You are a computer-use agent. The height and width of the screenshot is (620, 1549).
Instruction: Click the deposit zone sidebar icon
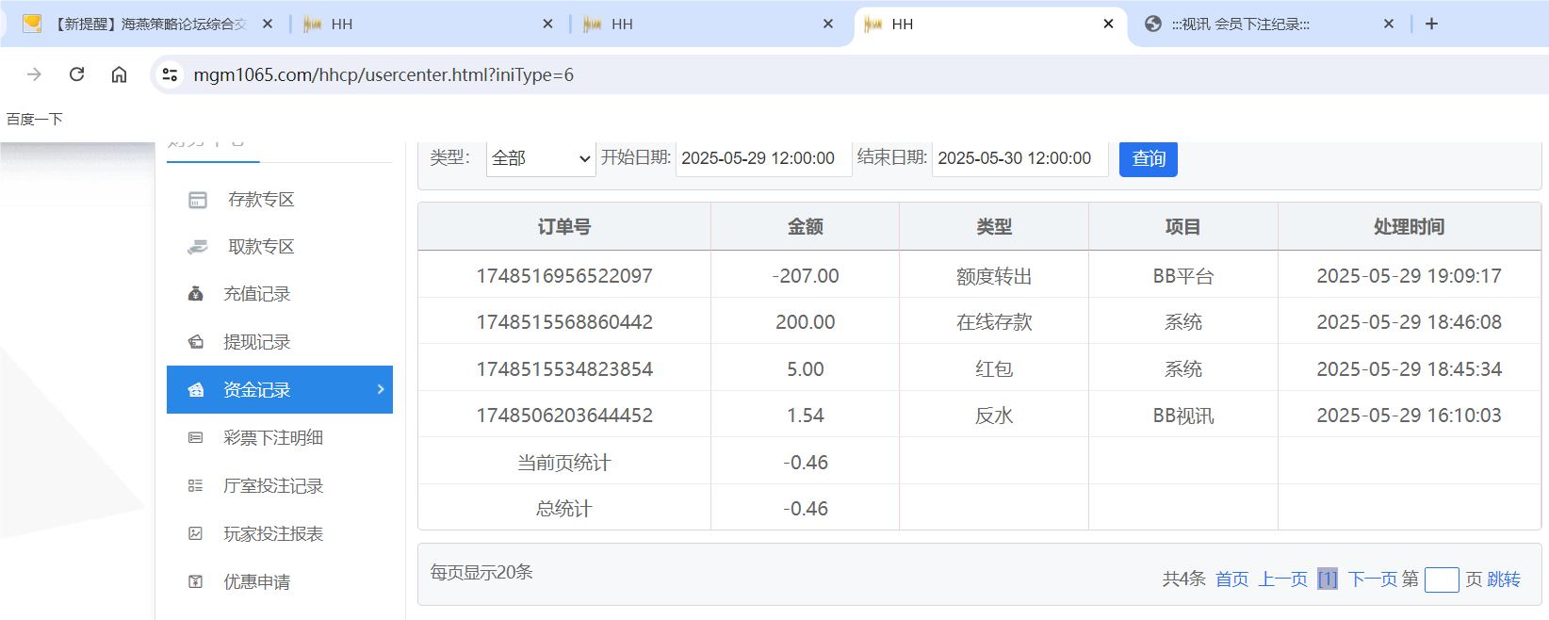[197, 200]
